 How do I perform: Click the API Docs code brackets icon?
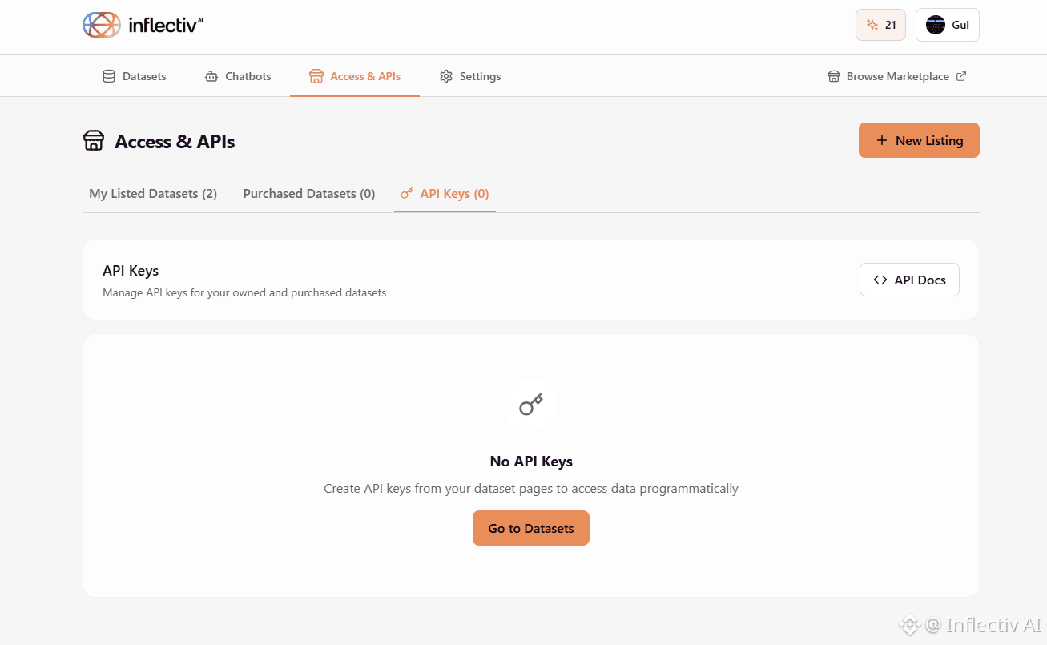[x=880, y=280]
